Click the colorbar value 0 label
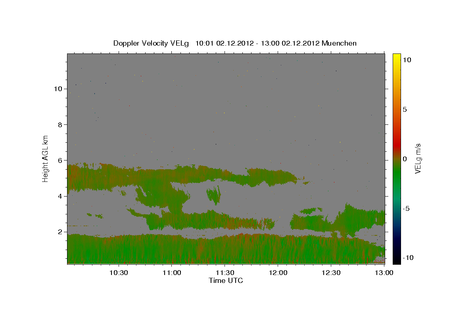 pos(405,159)
